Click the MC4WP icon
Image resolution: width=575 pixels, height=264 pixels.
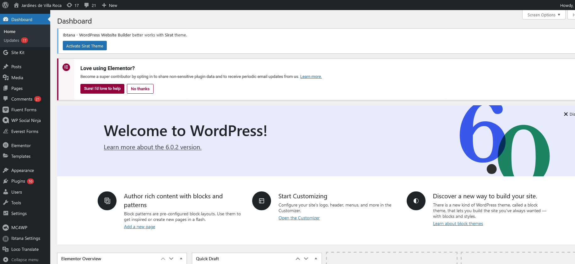[x=6, y=228]
